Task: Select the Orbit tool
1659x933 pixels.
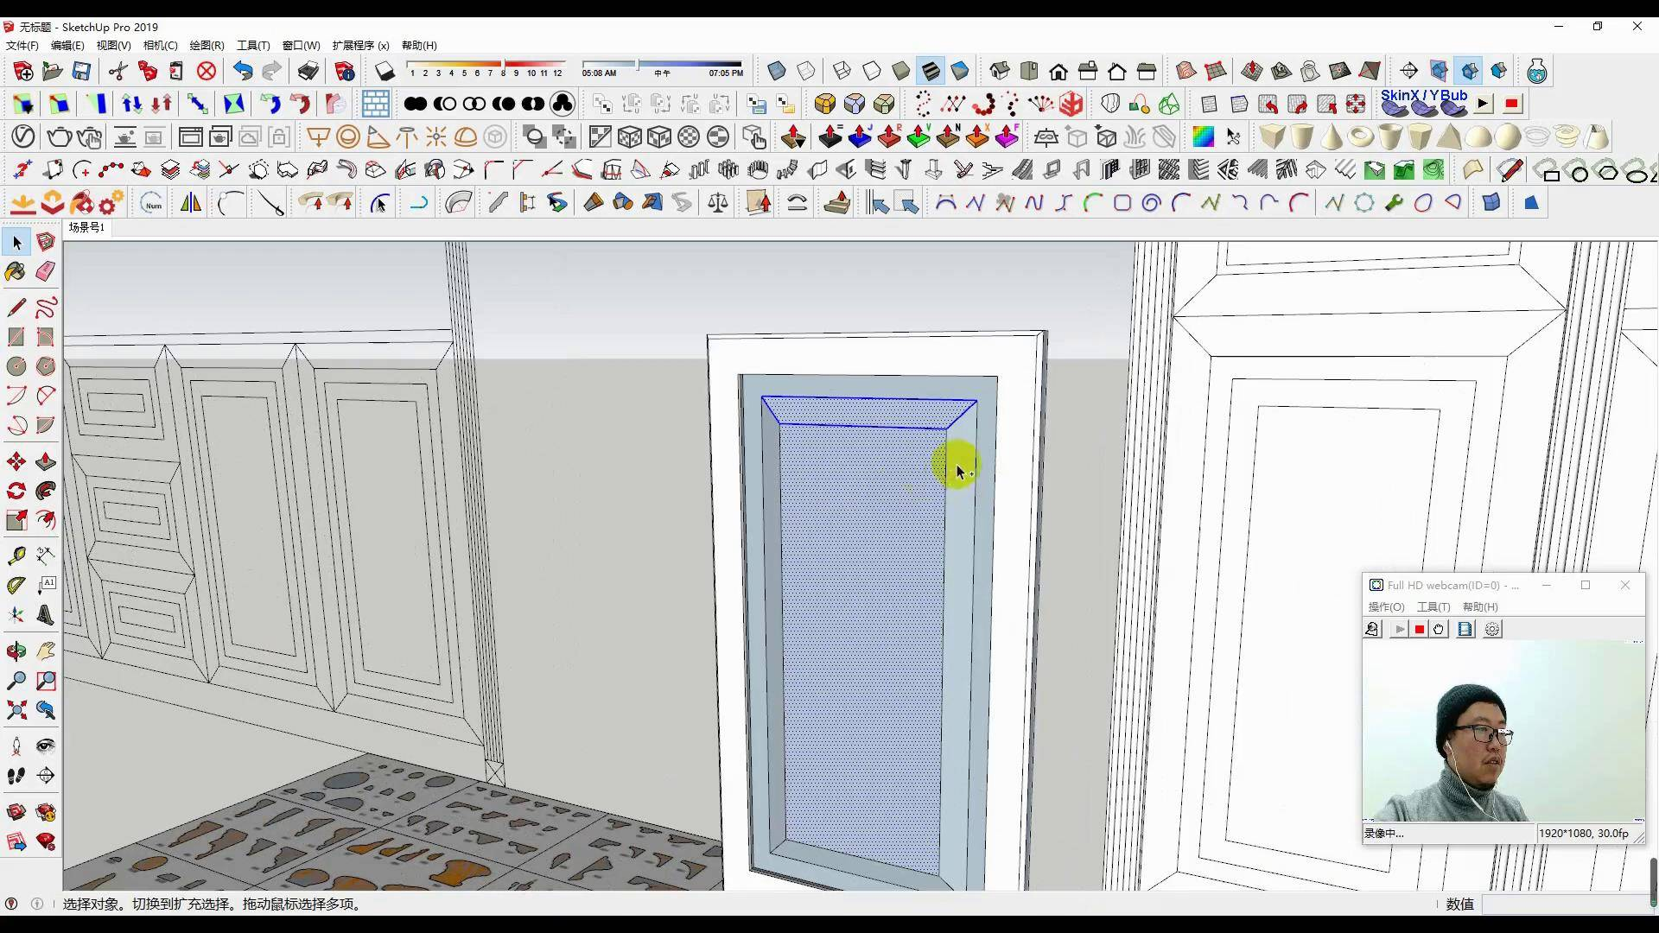Action: (16, 651)
